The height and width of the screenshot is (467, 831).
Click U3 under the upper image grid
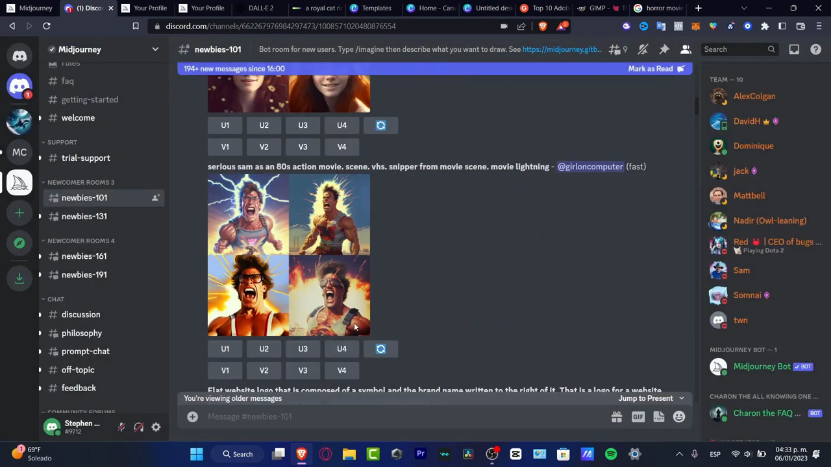pyautogui.click(x=303, y=125)
